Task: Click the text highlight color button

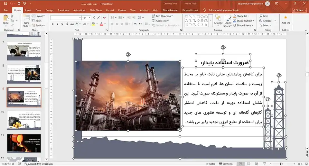Action: click(x=93, y=24)
